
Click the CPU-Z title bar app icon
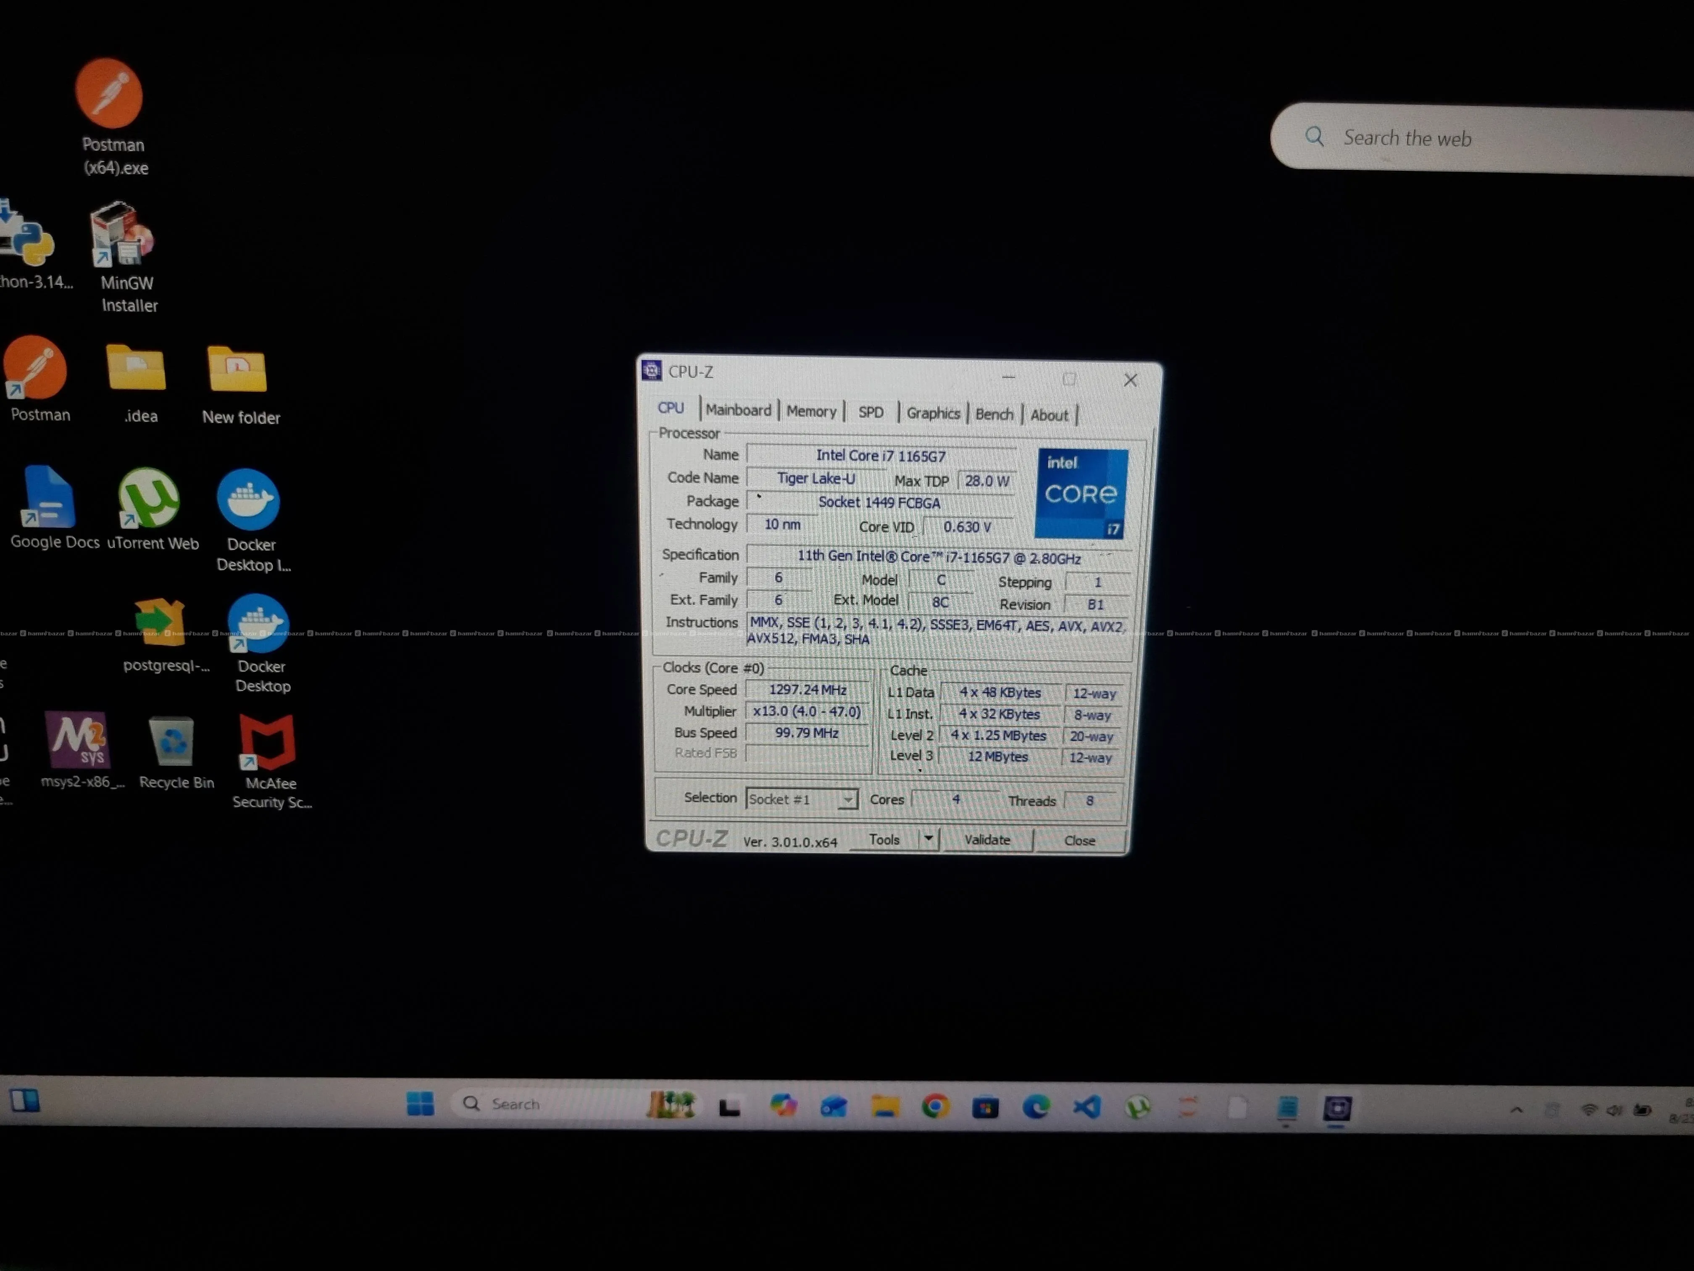click(652, 371)
